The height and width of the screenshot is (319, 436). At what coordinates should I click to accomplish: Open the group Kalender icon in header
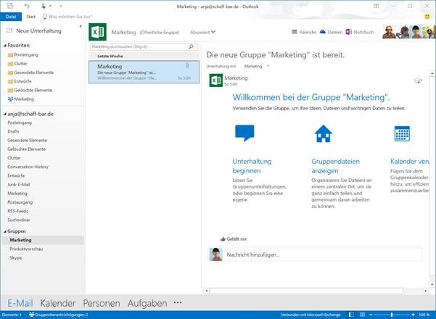[x=294, y=32]
